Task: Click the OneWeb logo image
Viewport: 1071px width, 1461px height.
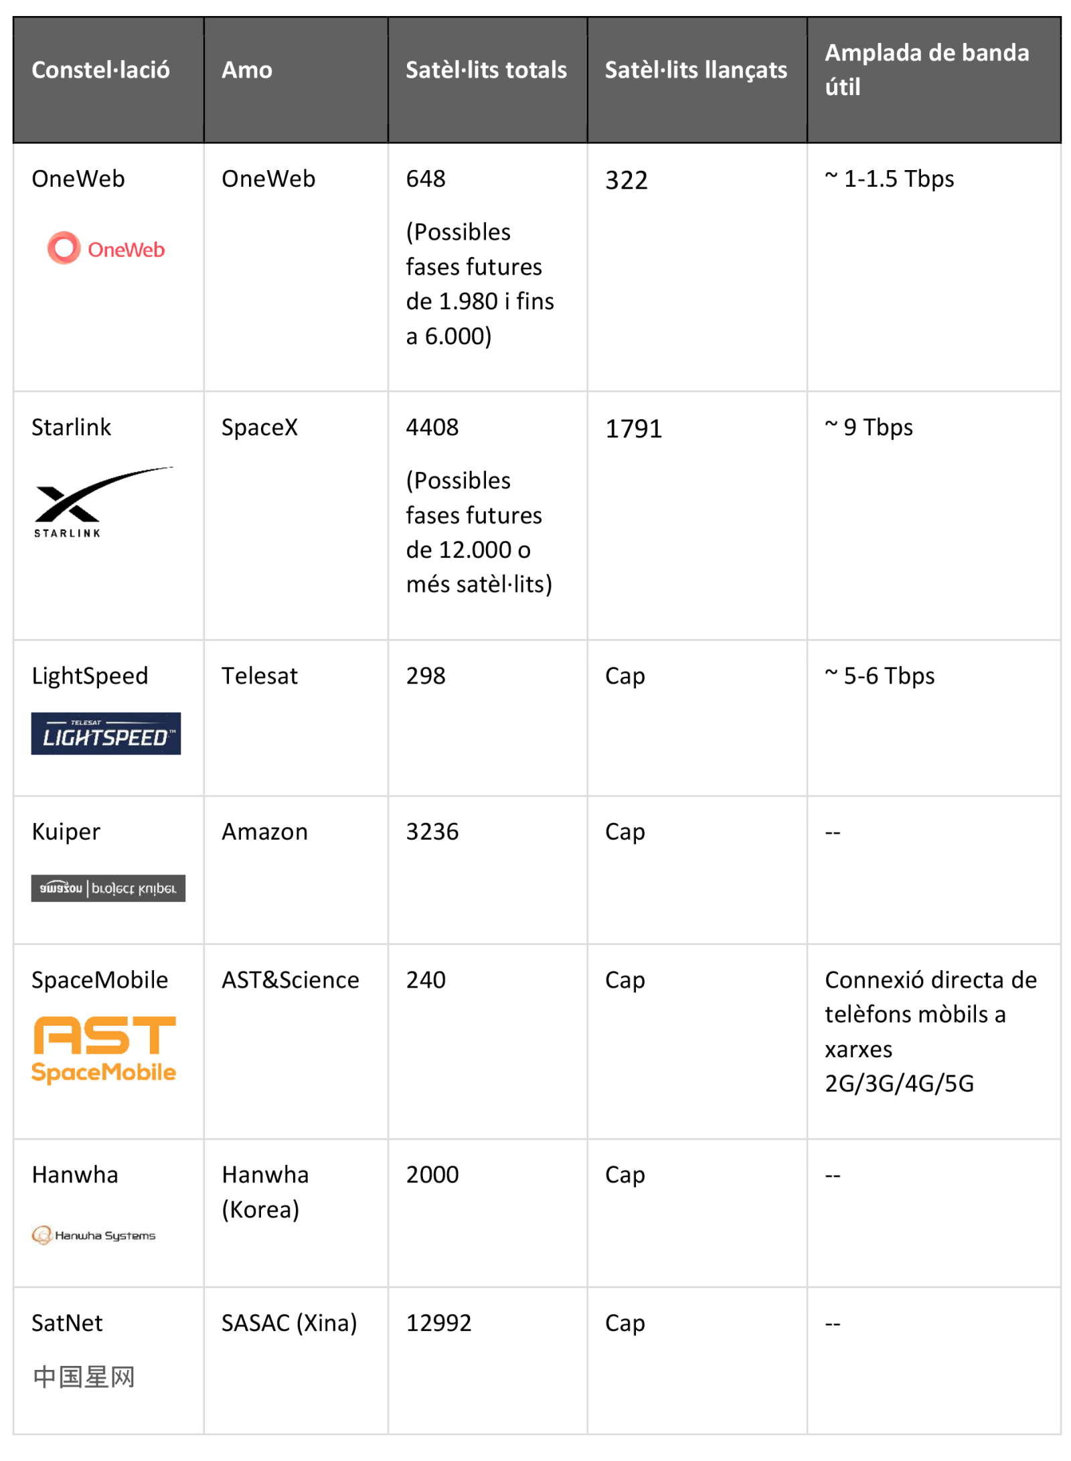Action: [106, 248]
